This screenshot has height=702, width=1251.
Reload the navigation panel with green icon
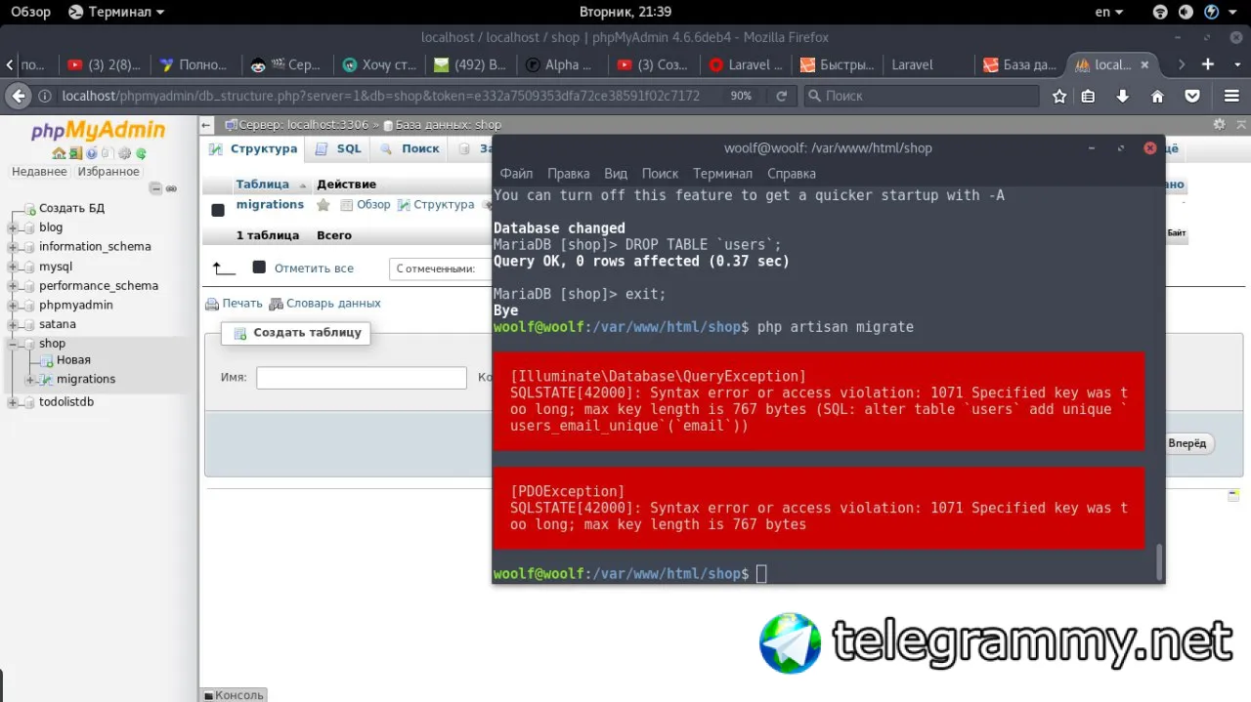(x=142, y=153)
